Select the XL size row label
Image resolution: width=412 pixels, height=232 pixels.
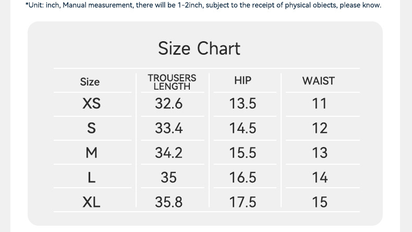(x=91, y=202)
